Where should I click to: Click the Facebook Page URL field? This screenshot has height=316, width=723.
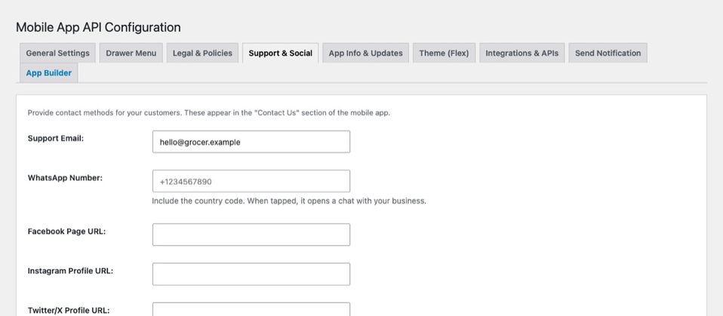click(x=251, y=235)
